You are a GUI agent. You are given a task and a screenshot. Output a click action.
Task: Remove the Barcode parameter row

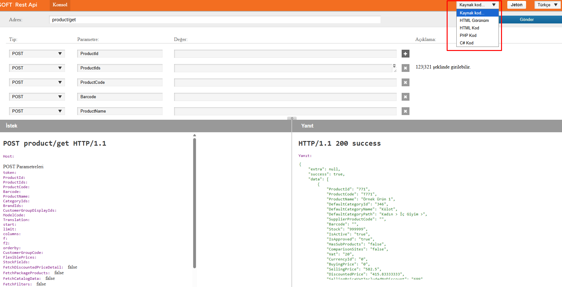point(405,97)
